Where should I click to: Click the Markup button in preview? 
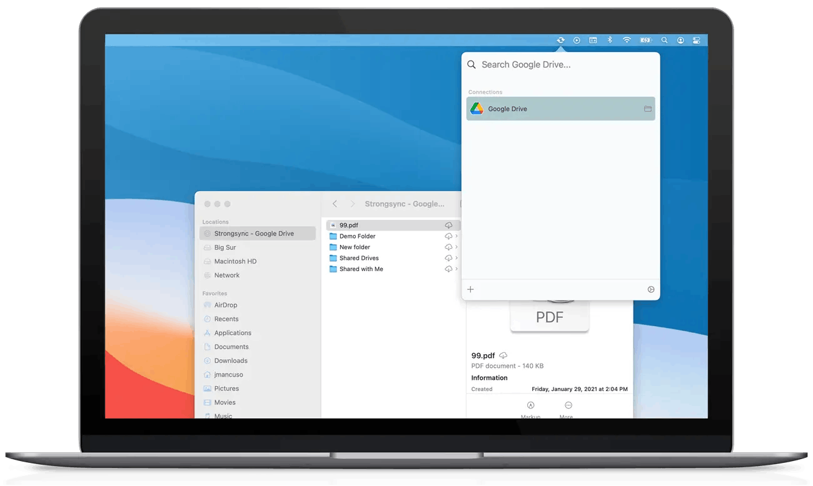(530, 410)
